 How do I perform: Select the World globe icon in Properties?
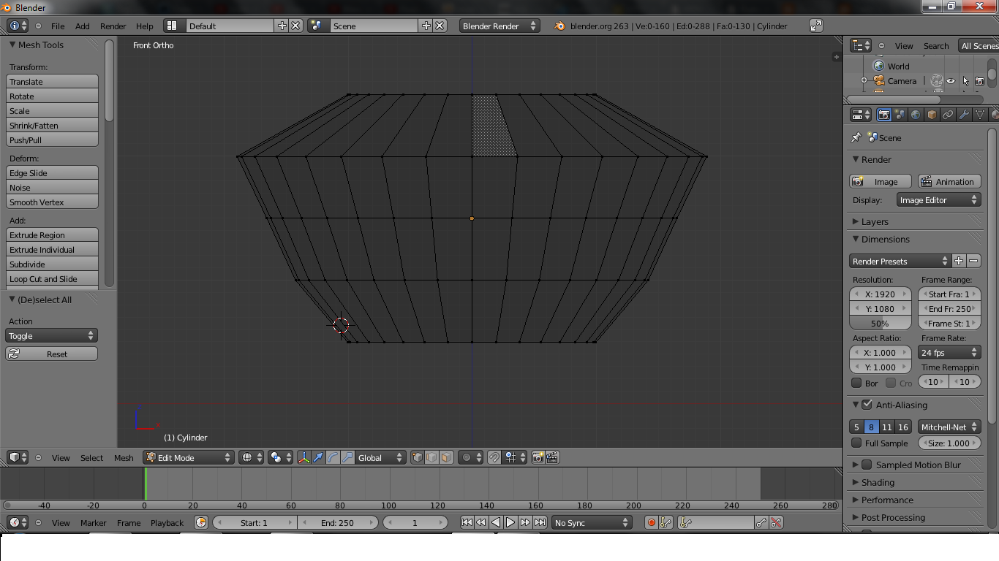(x=916, y=114)
